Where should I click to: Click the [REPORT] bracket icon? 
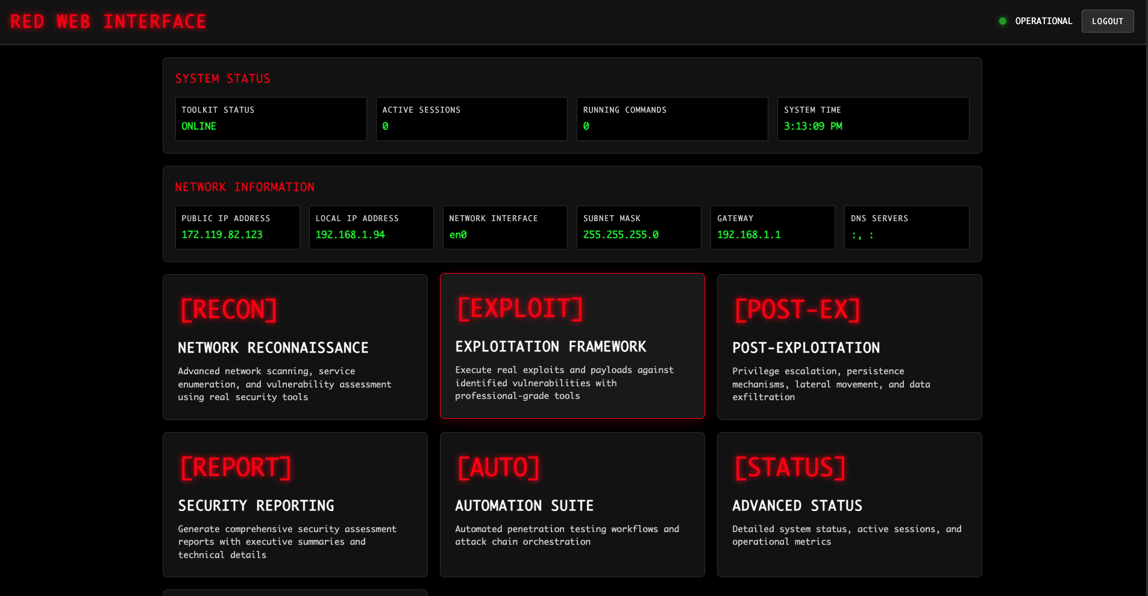[x=236, y=468]
